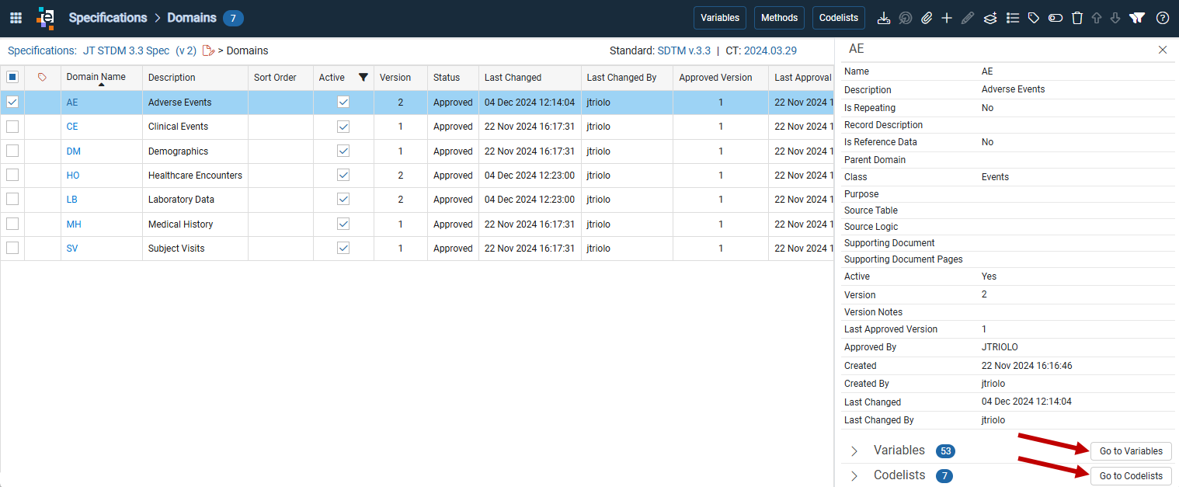Open the Methods top button
The width and height of the screenshot is (1179, 487).
pos(779,18)
